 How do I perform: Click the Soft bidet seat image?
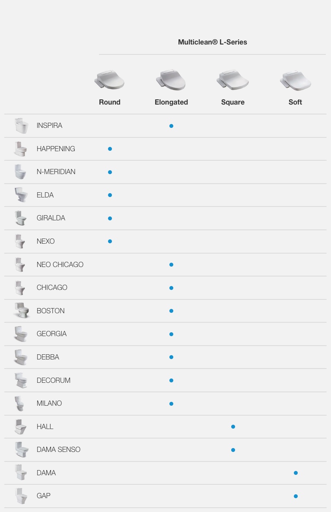pos(295,80)
